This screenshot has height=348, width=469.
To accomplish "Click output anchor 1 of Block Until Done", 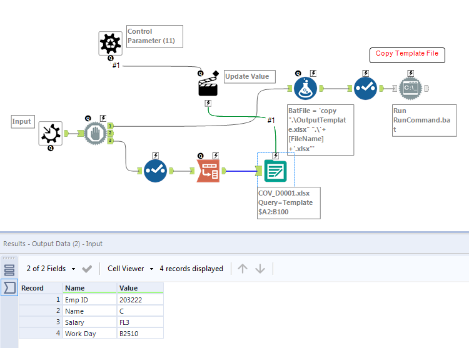I will [110, 126].
